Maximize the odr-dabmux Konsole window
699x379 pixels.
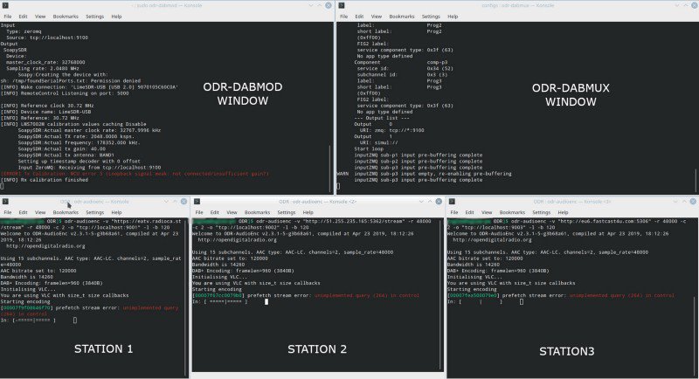click(685, 5)
